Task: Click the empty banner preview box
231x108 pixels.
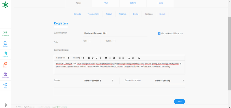Action: (119, 92)
